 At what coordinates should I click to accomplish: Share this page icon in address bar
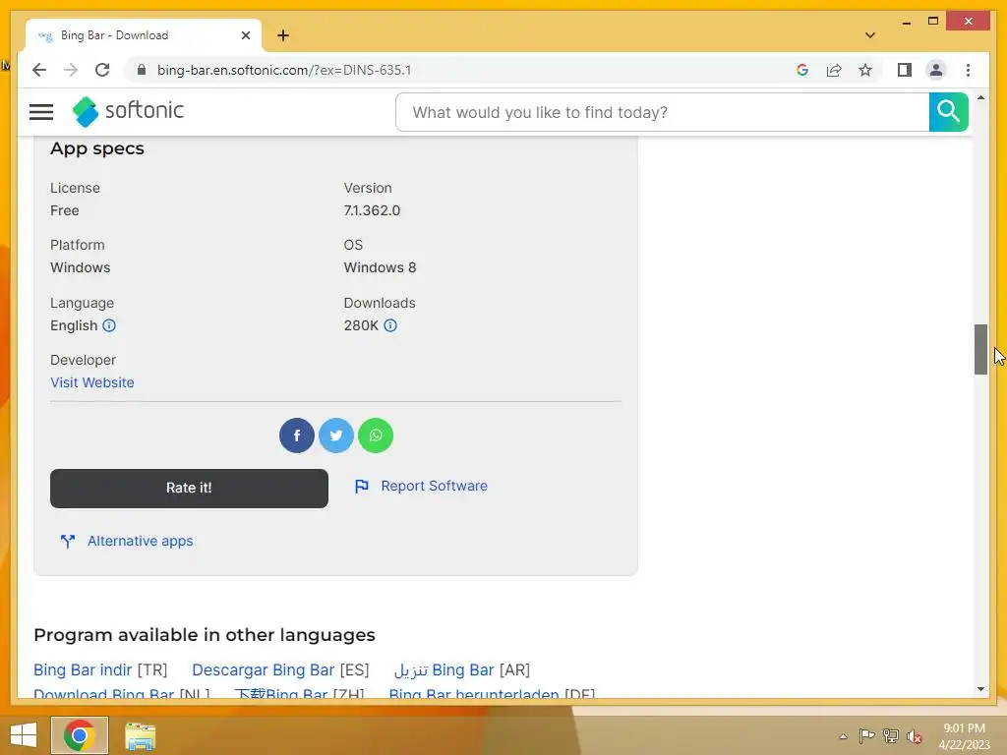834,70
